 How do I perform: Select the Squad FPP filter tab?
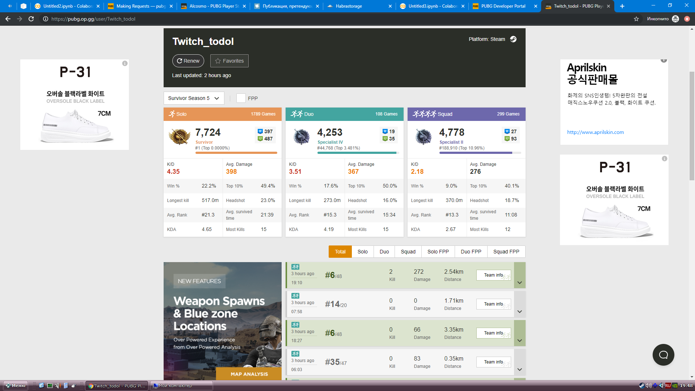tap(506, 252)
